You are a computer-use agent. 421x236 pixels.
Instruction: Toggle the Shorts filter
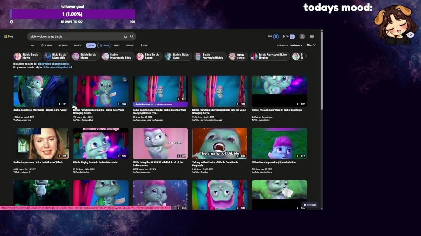(104, 45)
